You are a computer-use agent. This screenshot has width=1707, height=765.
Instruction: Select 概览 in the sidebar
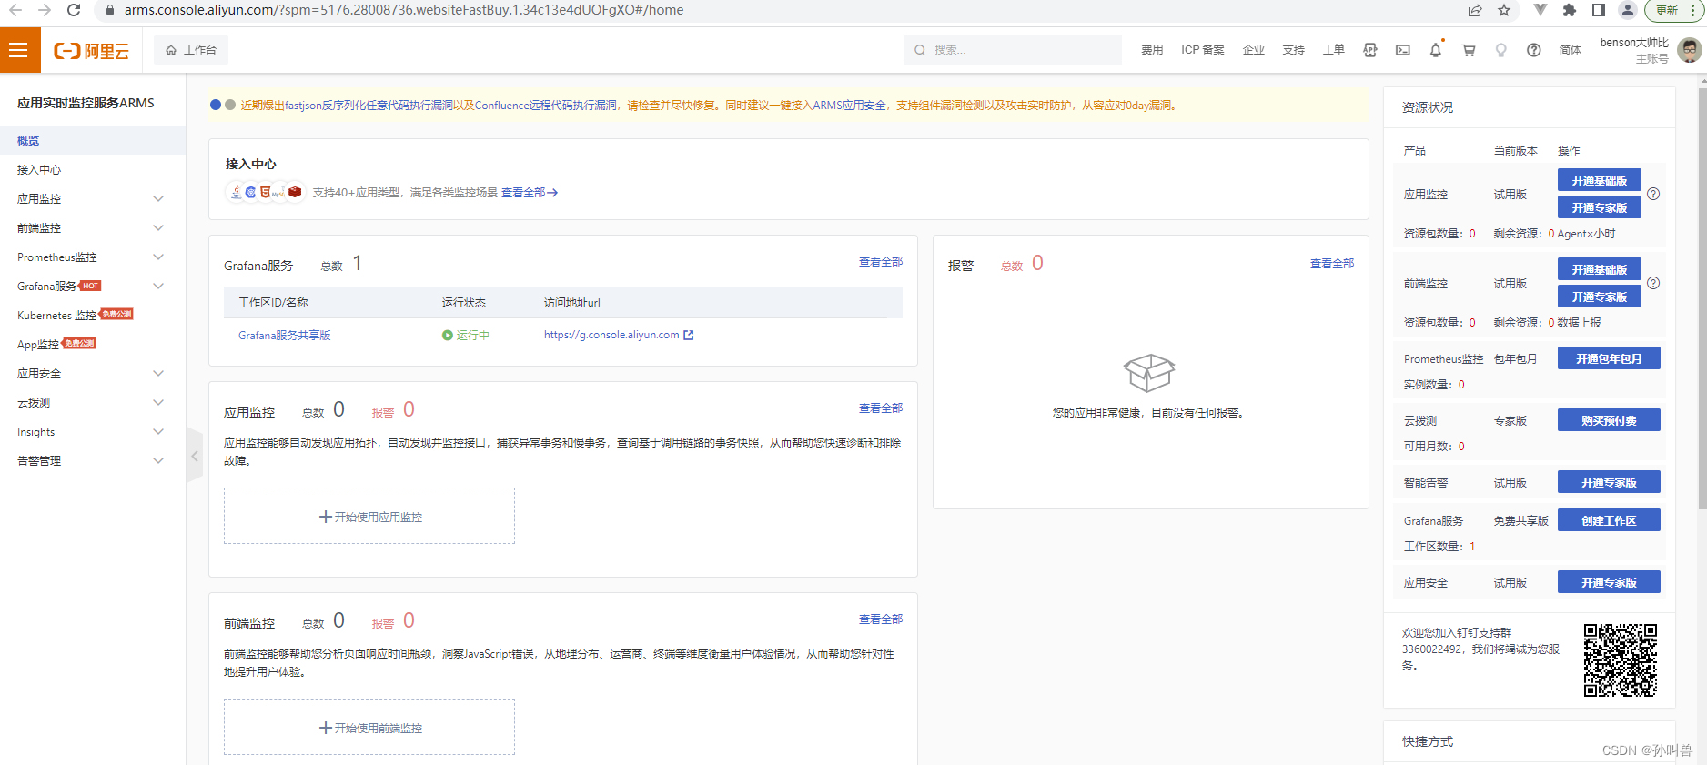point(93,140)
